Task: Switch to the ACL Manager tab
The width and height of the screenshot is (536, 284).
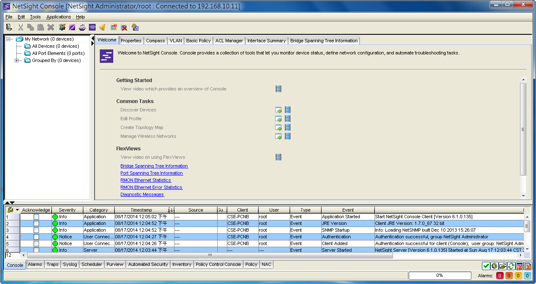Action: point(229,41)
